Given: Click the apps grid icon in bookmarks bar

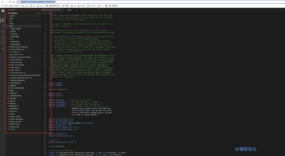Looking at the screenshot, I should (x=2, y=6).
